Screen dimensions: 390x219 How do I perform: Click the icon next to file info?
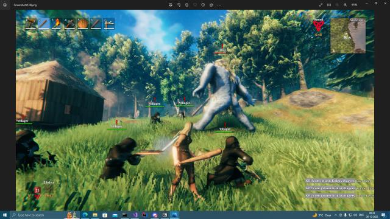(211, 5)
